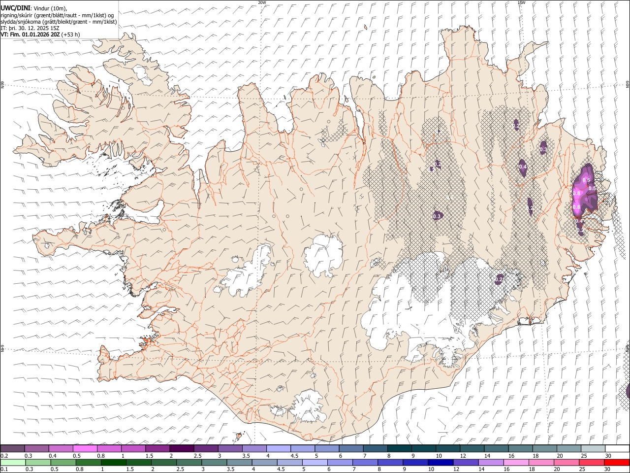Image resolution: width=630 pixels, height=473 pixels.
Task: Pick the dusky mauve 0.2–0.3 snow swatch
Action: [12, 449]
